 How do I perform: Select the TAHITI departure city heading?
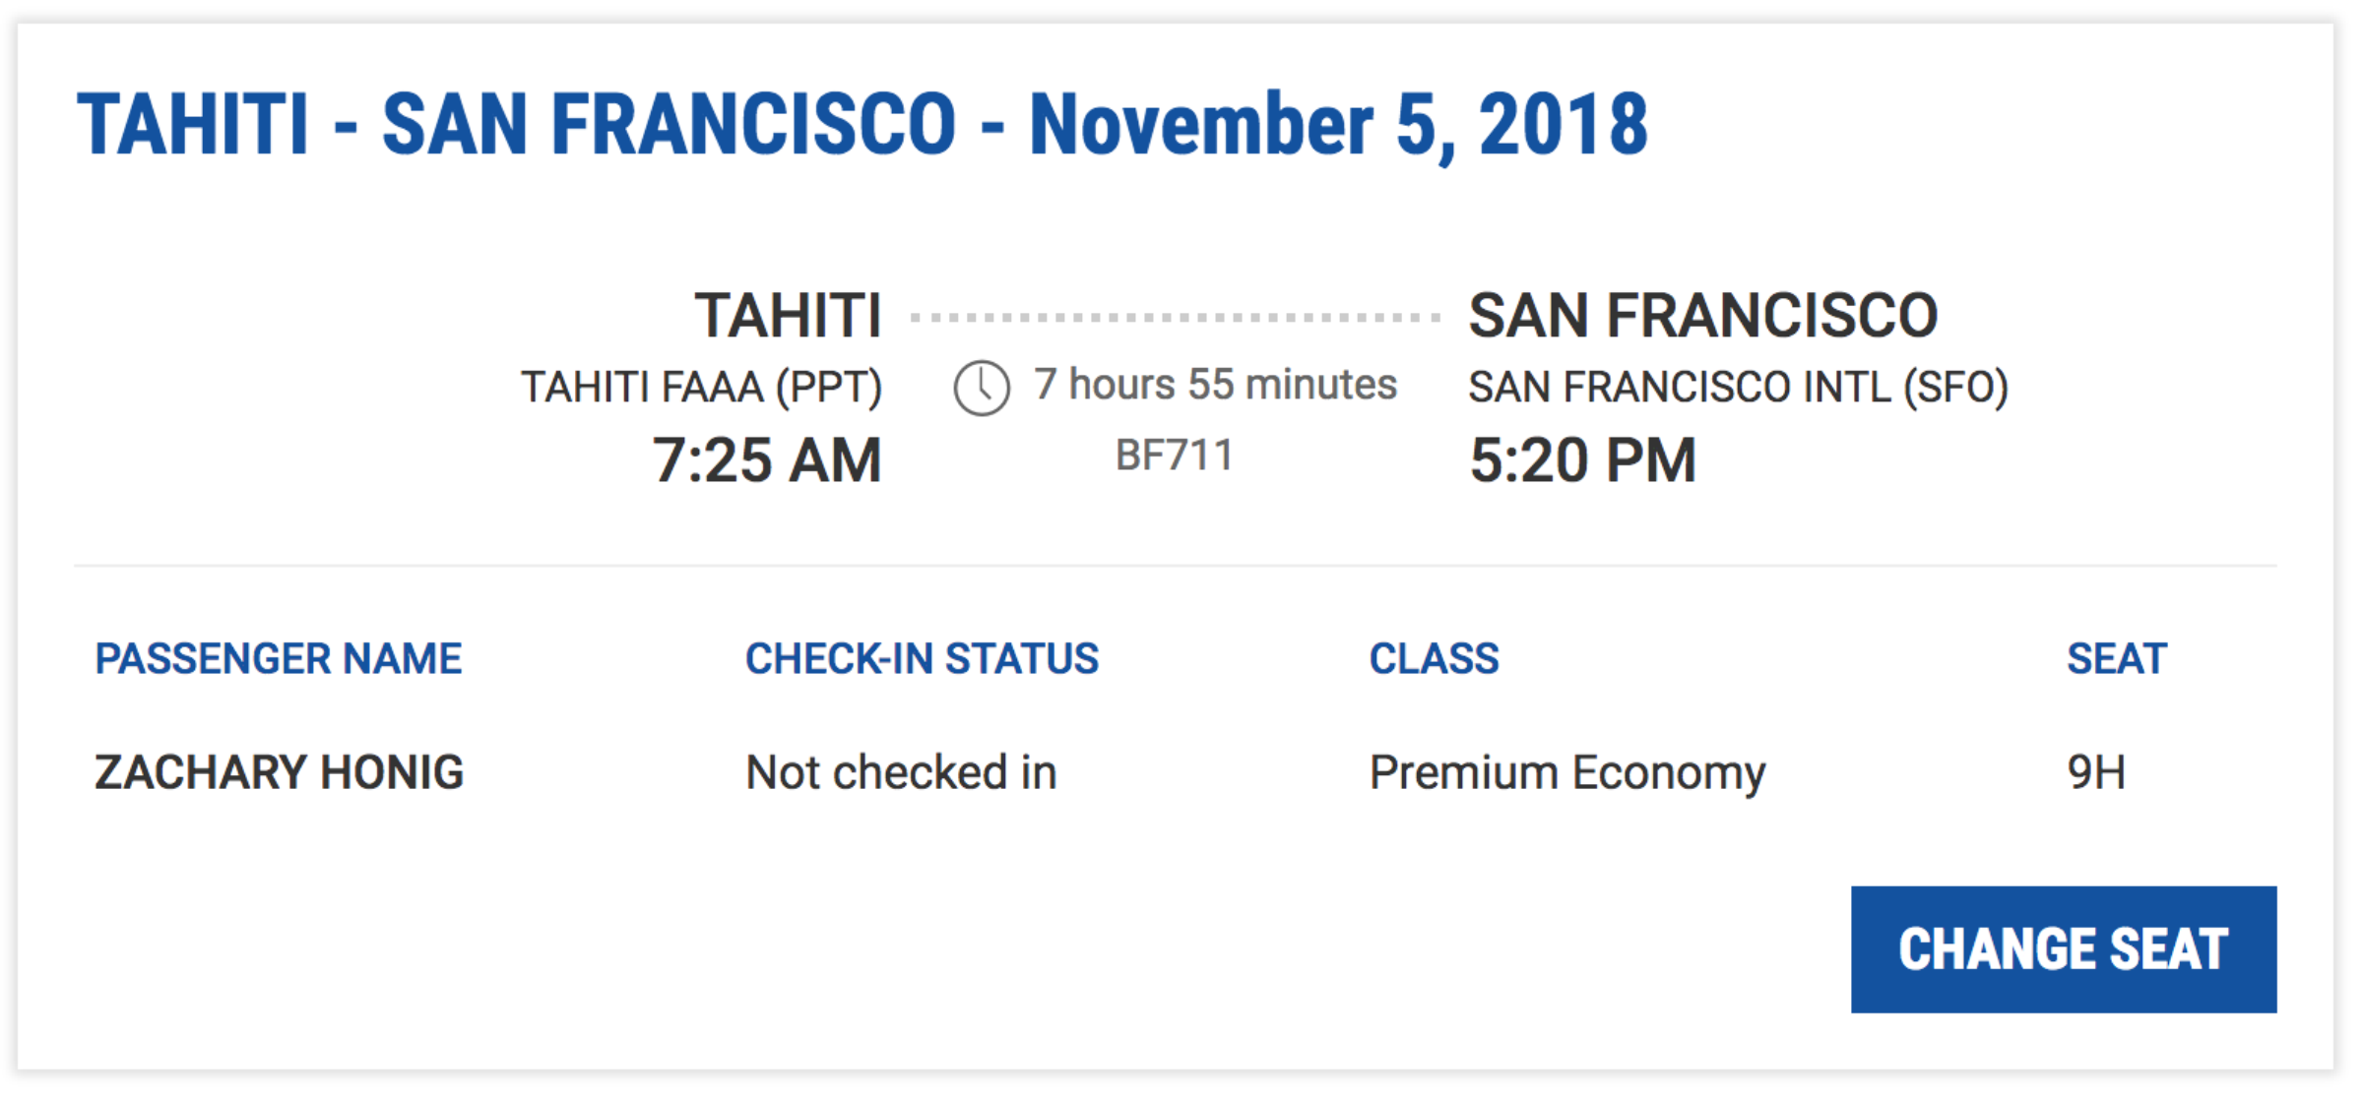(788, 316)
